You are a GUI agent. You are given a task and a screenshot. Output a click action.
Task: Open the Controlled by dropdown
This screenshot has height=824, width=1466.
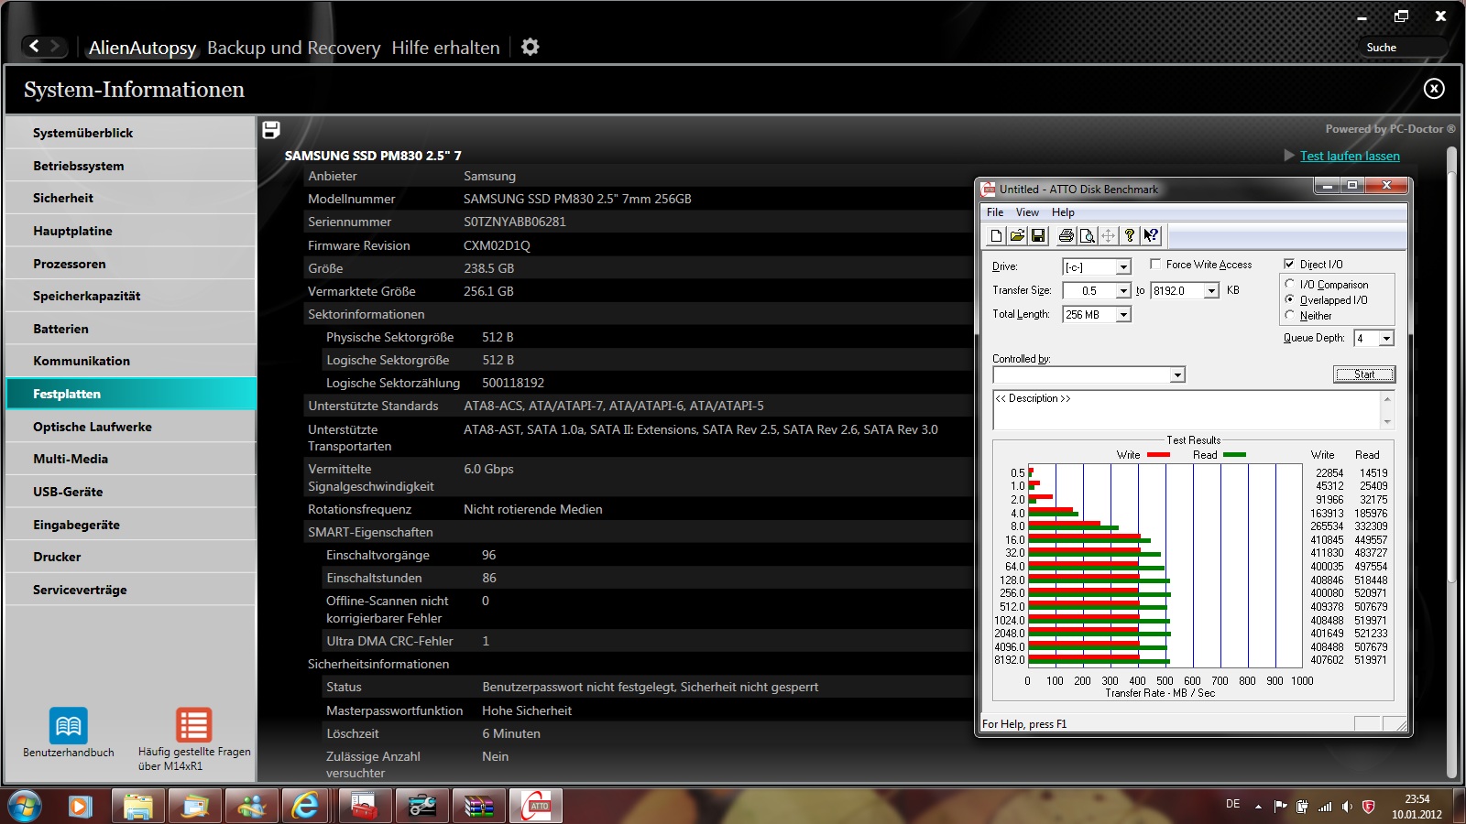coord(1177,374)
